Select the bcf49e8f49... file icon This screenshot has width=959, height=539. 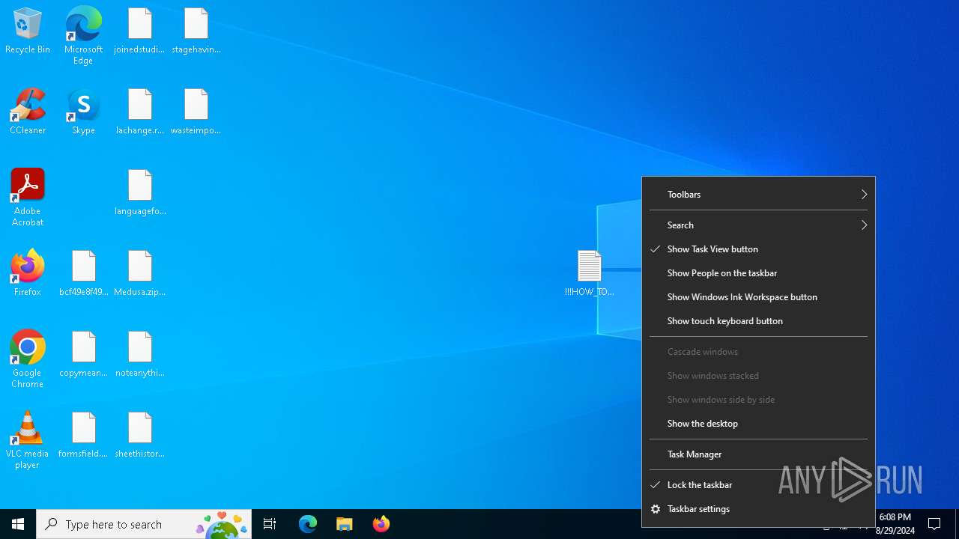pos(84,274)
